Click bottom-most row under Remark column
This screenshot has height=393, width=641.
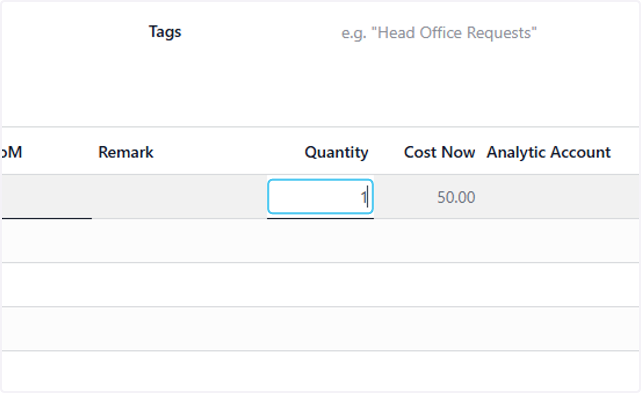[x=179, y=371]
